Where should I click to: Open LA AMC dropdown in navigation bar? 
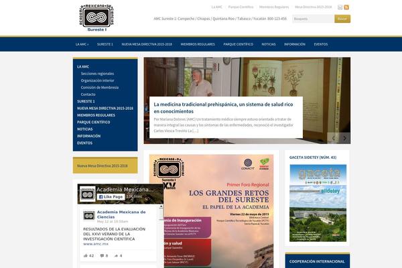click(82, 44)
